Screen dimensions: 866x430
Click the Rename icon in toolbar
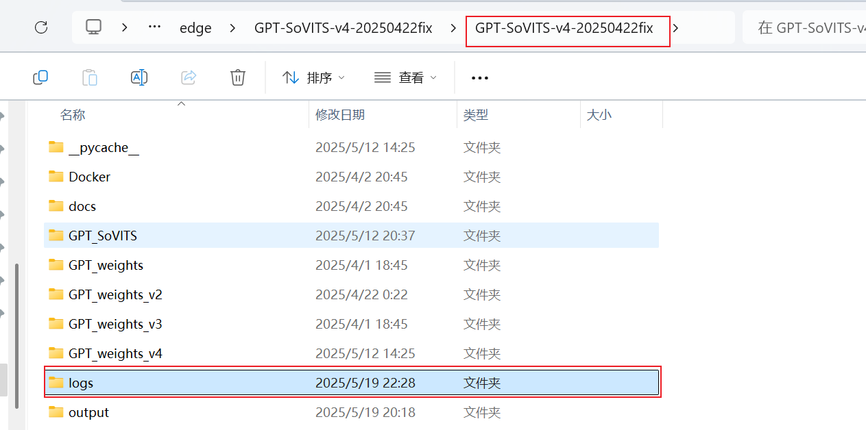click(x=139, y=77)
